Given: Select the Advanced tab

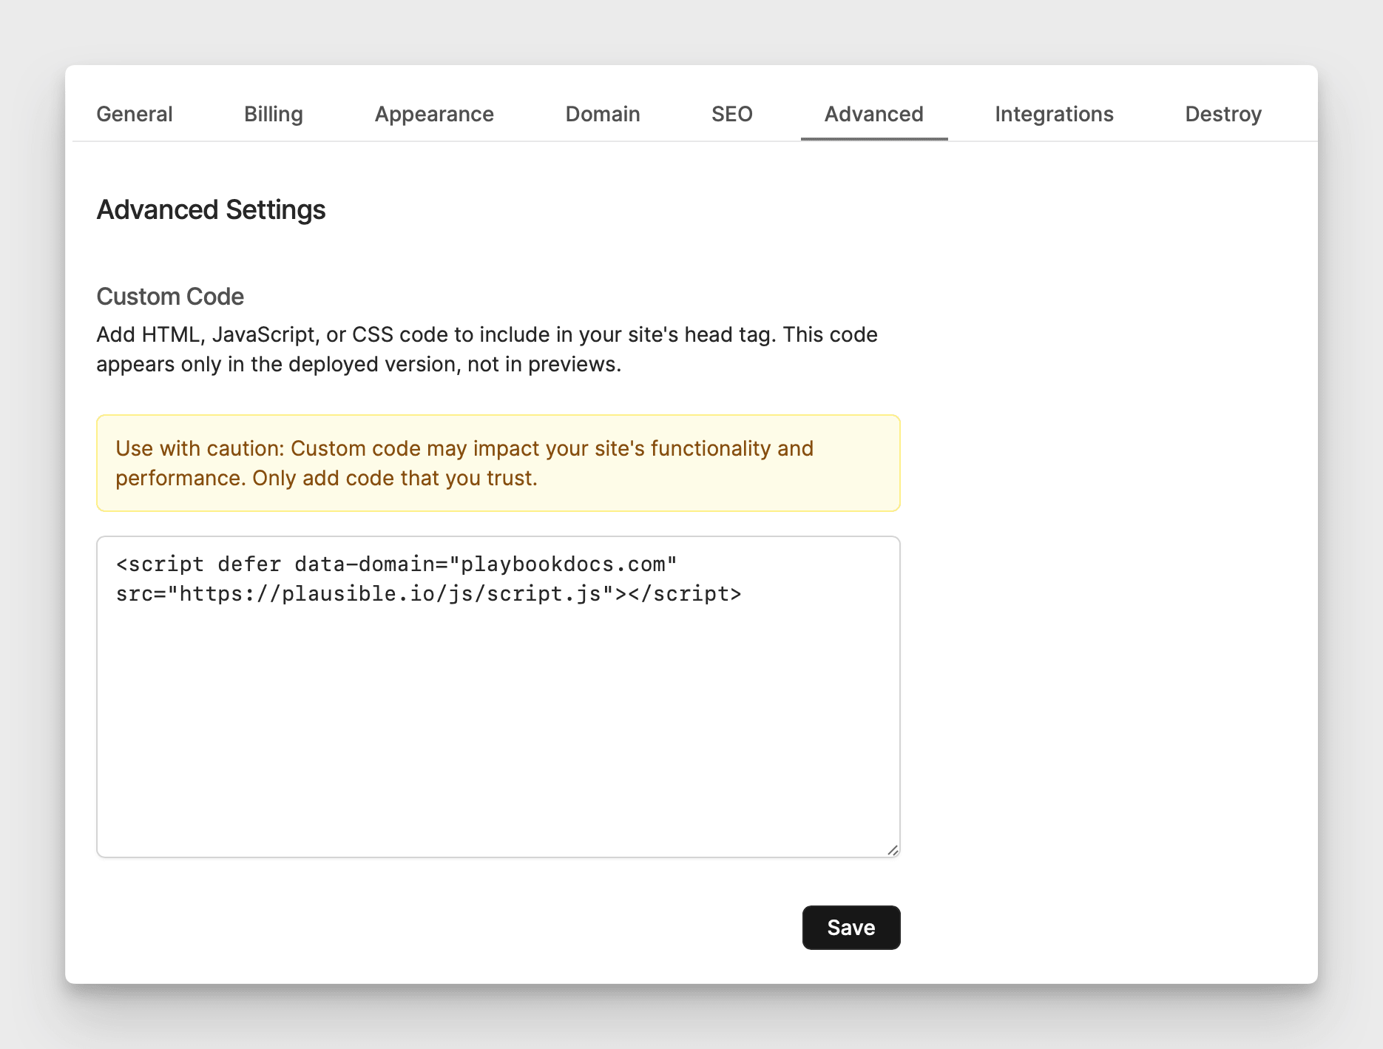Looking at the screenshot, I should [873, 114].
